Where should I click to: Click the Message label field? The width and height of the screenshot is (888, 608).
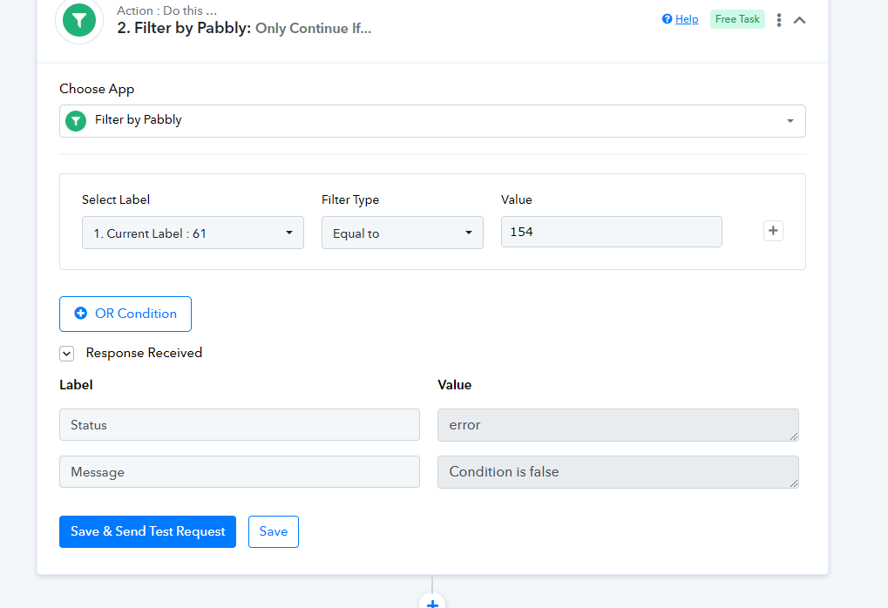coord(240,471)
